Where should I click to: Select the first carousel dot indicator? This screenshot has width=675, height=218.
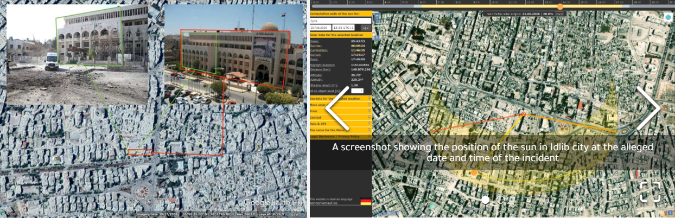point(486,200)
